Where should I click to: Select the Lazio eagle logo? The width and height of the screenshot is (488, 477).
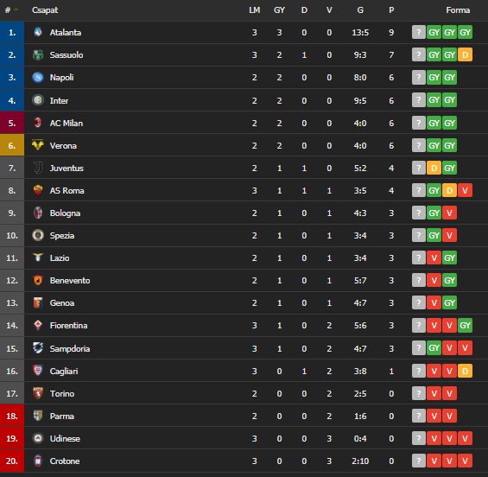pyautogui.click(x=38, y=258)
